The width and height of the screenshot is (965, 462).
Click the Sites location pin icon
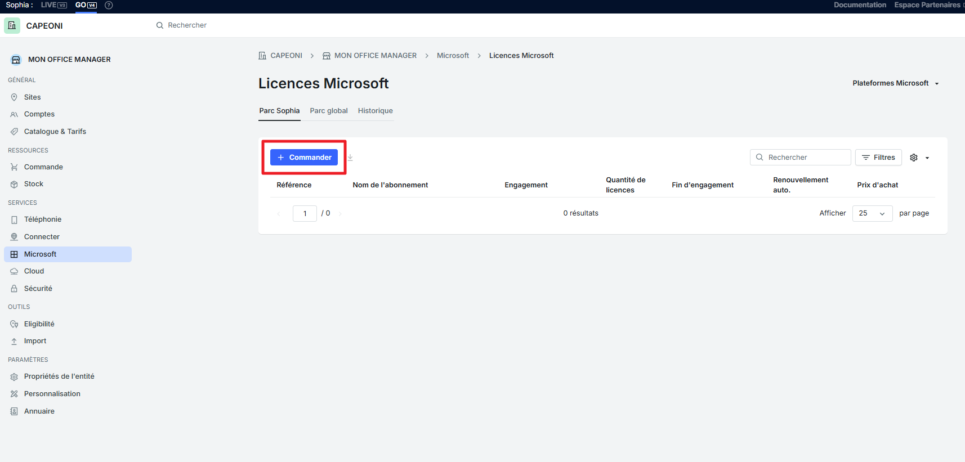pyautogui.click(x=14, y=97)
